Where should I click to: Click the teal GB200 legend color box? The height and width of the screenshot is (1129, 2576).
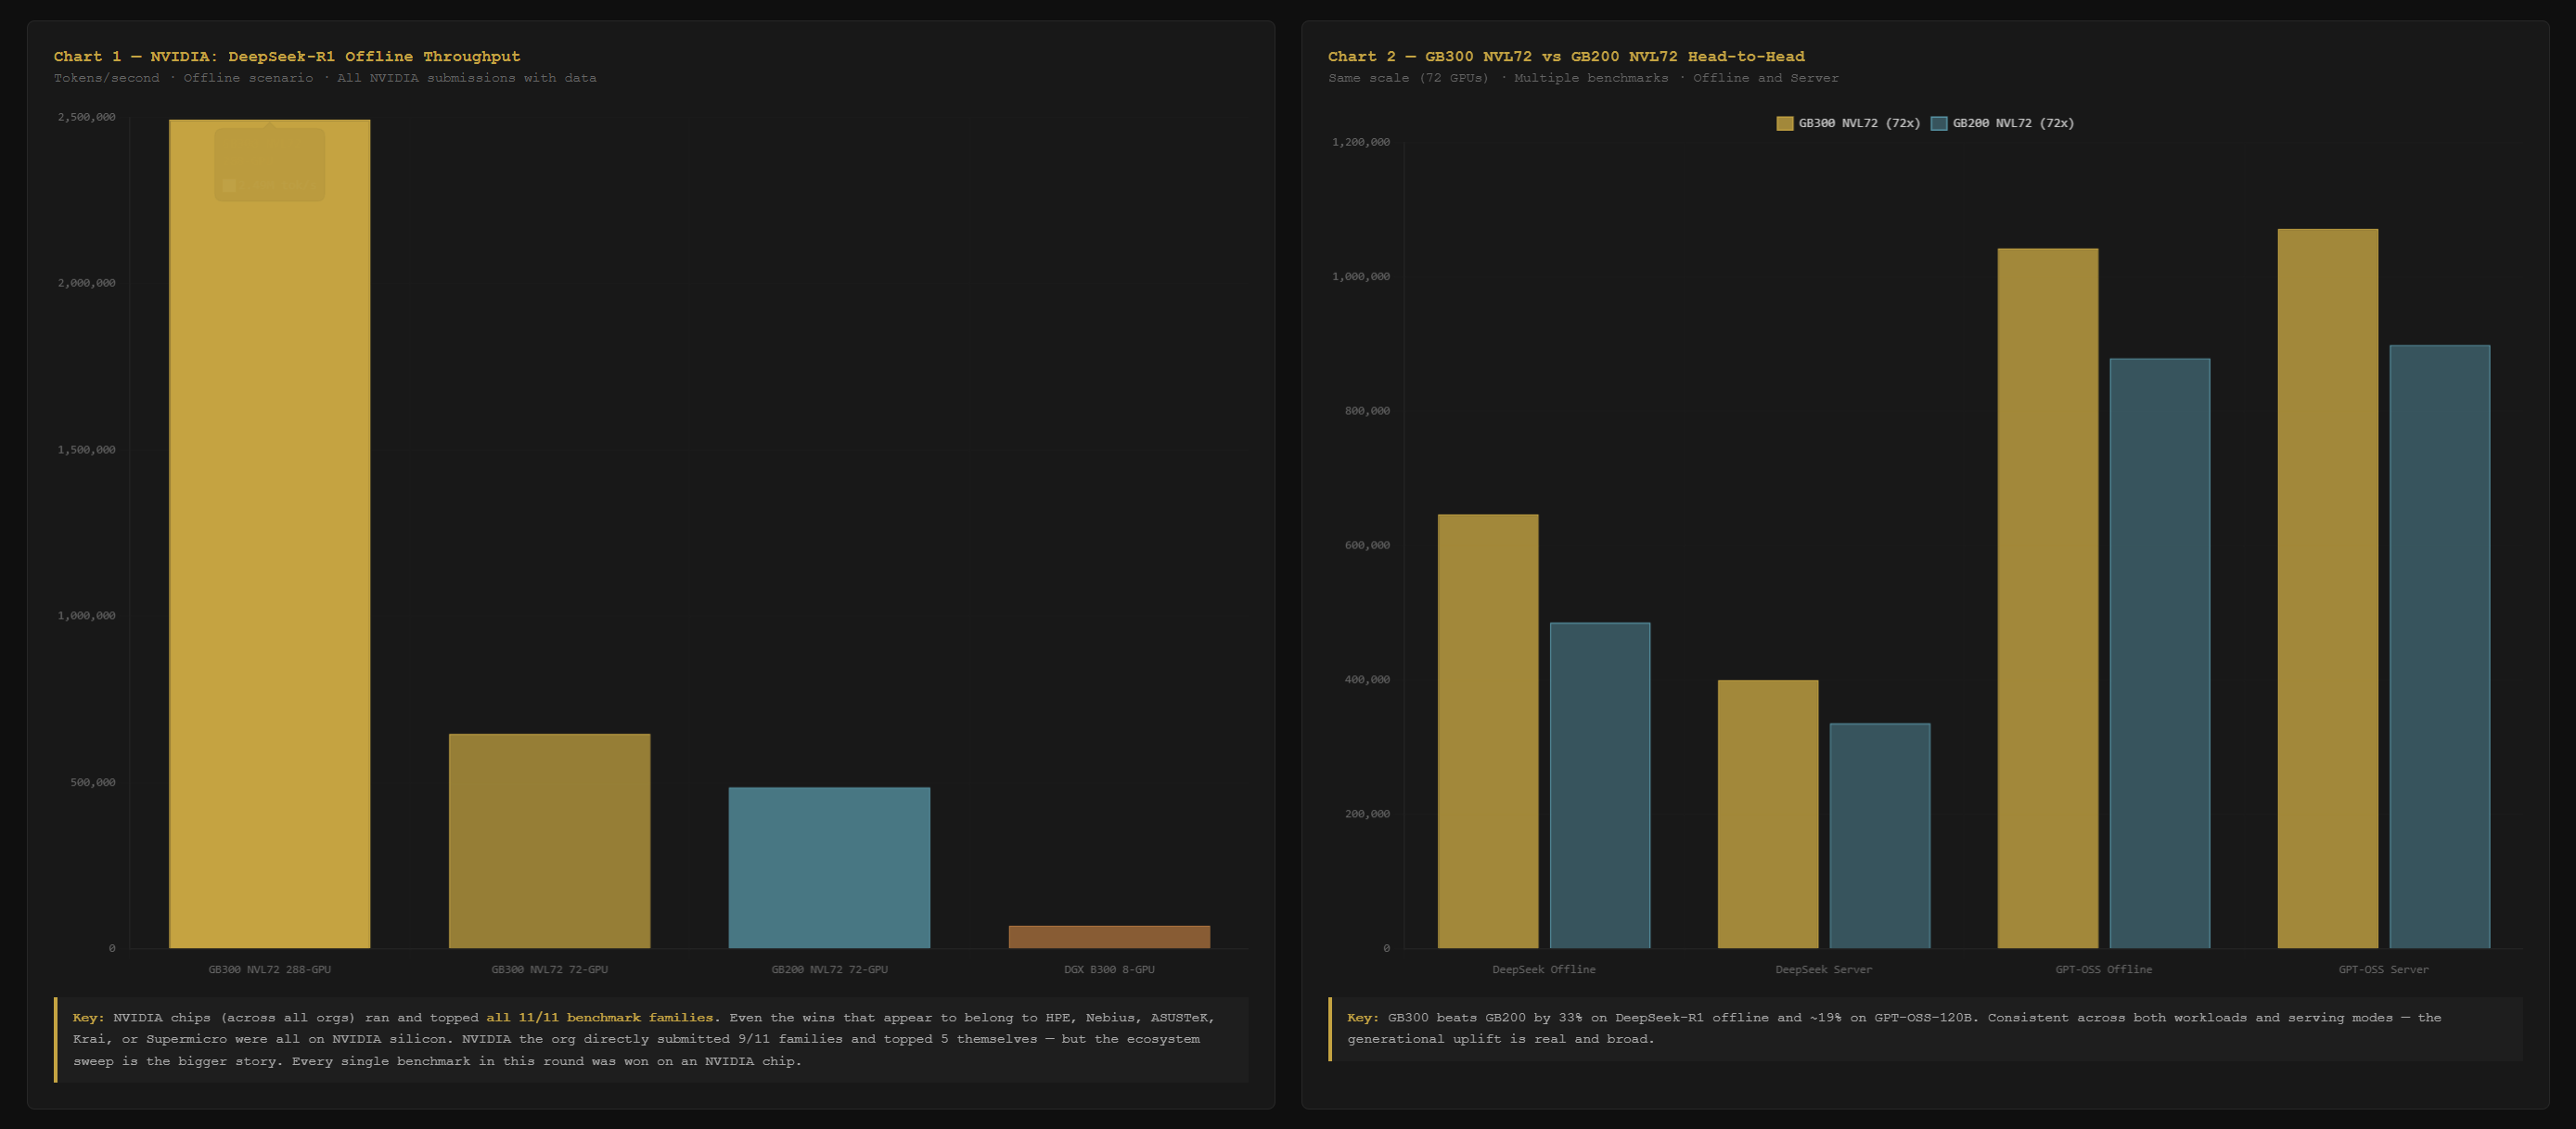point(1938,123)
